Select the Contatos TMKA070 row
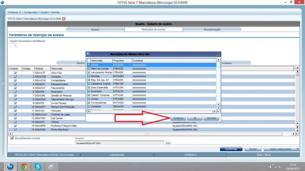 151,107
